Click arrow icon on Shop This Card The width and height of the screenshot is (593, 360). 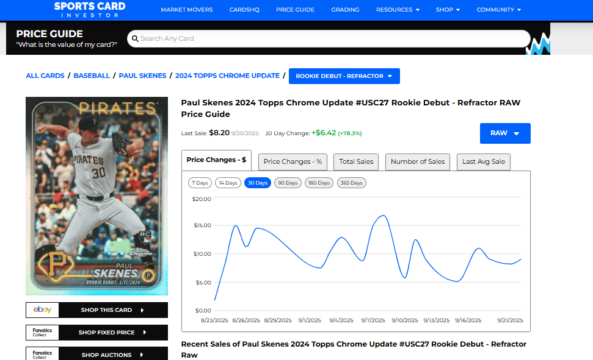coord(142,310)
